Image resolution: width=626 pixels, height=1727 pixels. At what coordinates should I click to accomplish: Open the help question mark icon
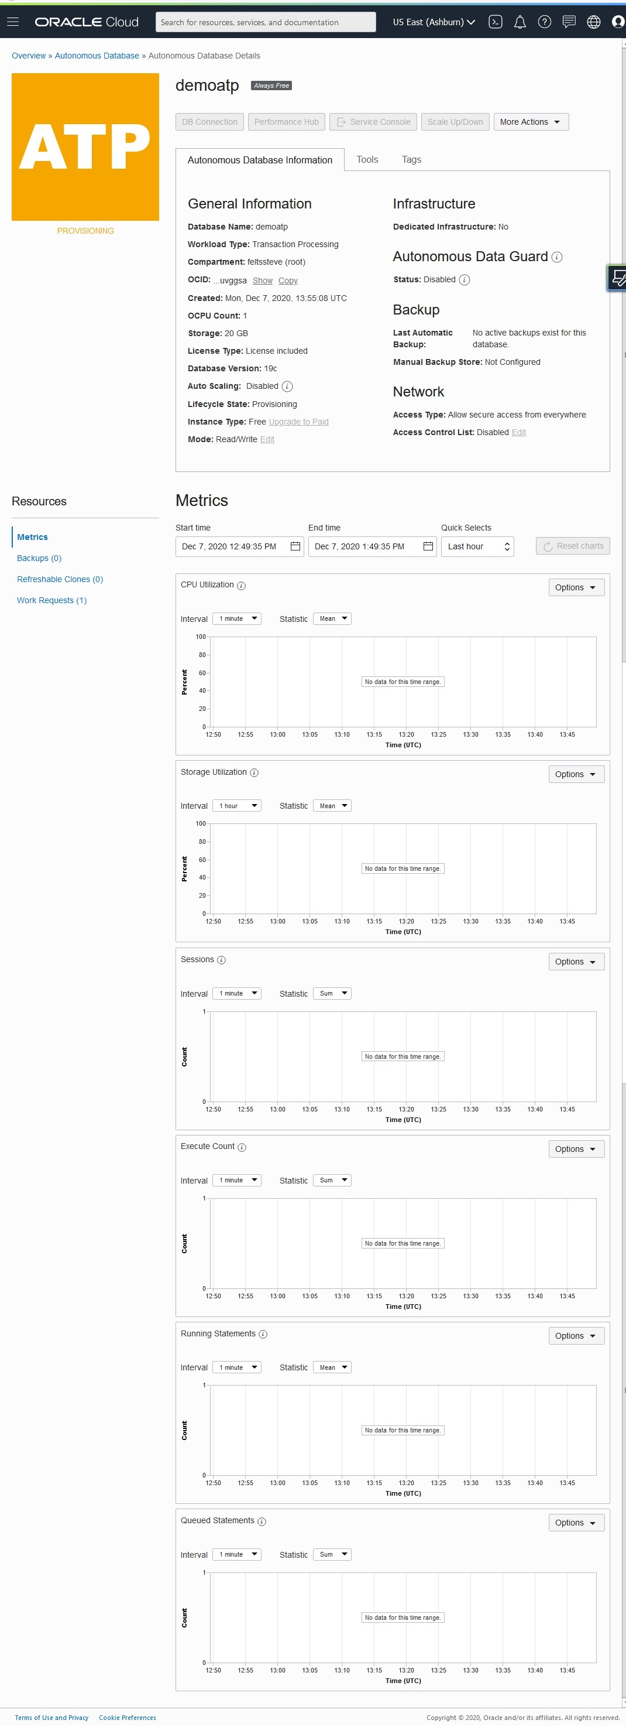coord(544,22)
